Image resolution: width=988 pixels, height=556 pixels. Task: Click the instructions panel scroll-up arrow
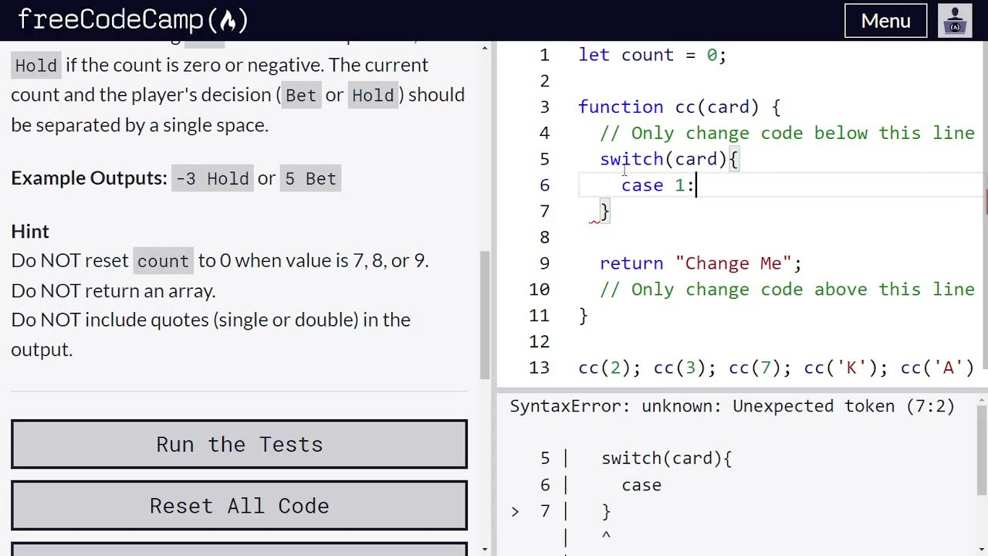pyautogui.click(x=485, y=49)
